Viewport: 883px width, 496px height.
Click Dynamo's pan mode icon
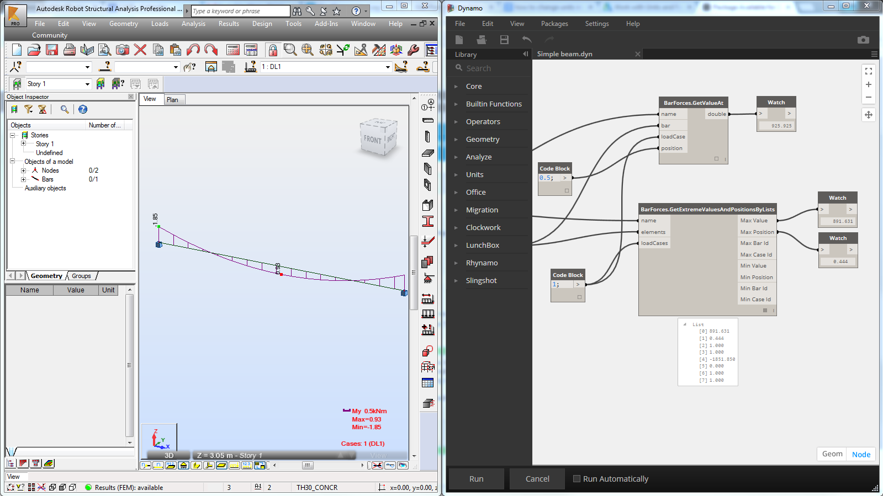(x=869, y=115)
